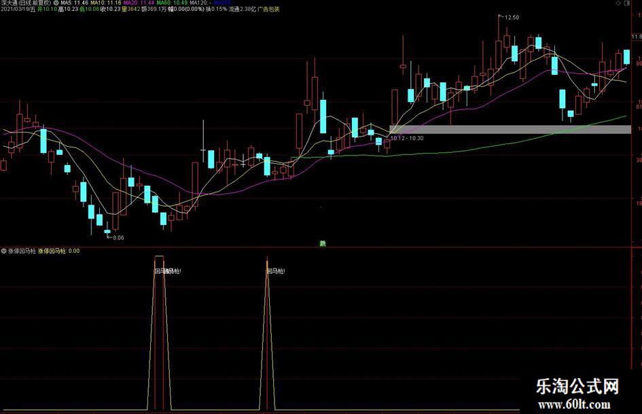Image resolution: width=642 pixels, height=414 pixels.
Task: Click the 12.50 high price marker
Action: (x=512, y=18)
